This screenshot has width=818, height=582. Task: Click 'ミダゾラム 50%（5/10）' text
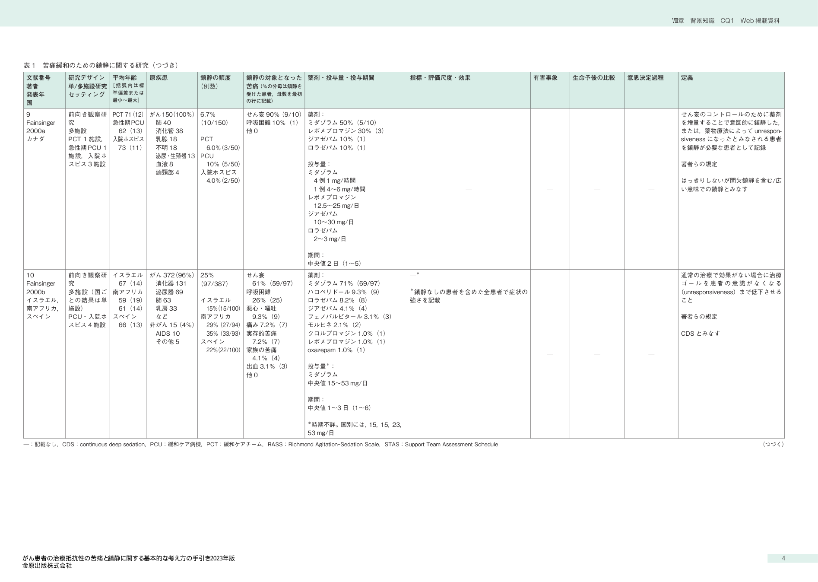click(342, 123)
